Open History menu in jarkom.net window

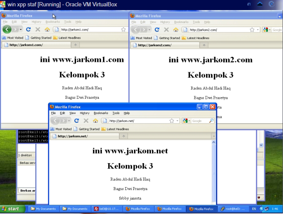[x=85, y=113]
